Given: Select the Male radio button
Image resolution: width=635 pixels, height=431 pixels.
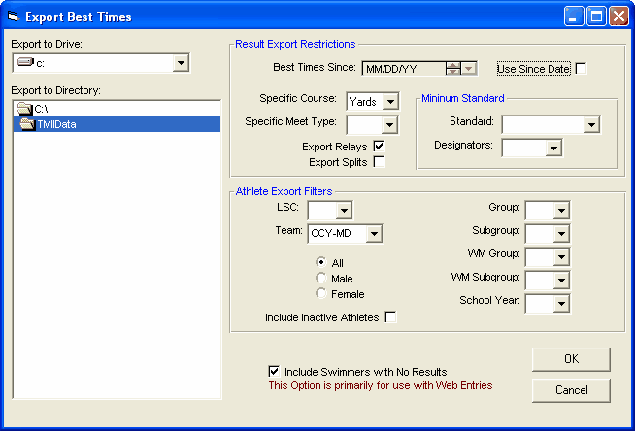Looking at the screenshot, I should (x=321, y=279).
